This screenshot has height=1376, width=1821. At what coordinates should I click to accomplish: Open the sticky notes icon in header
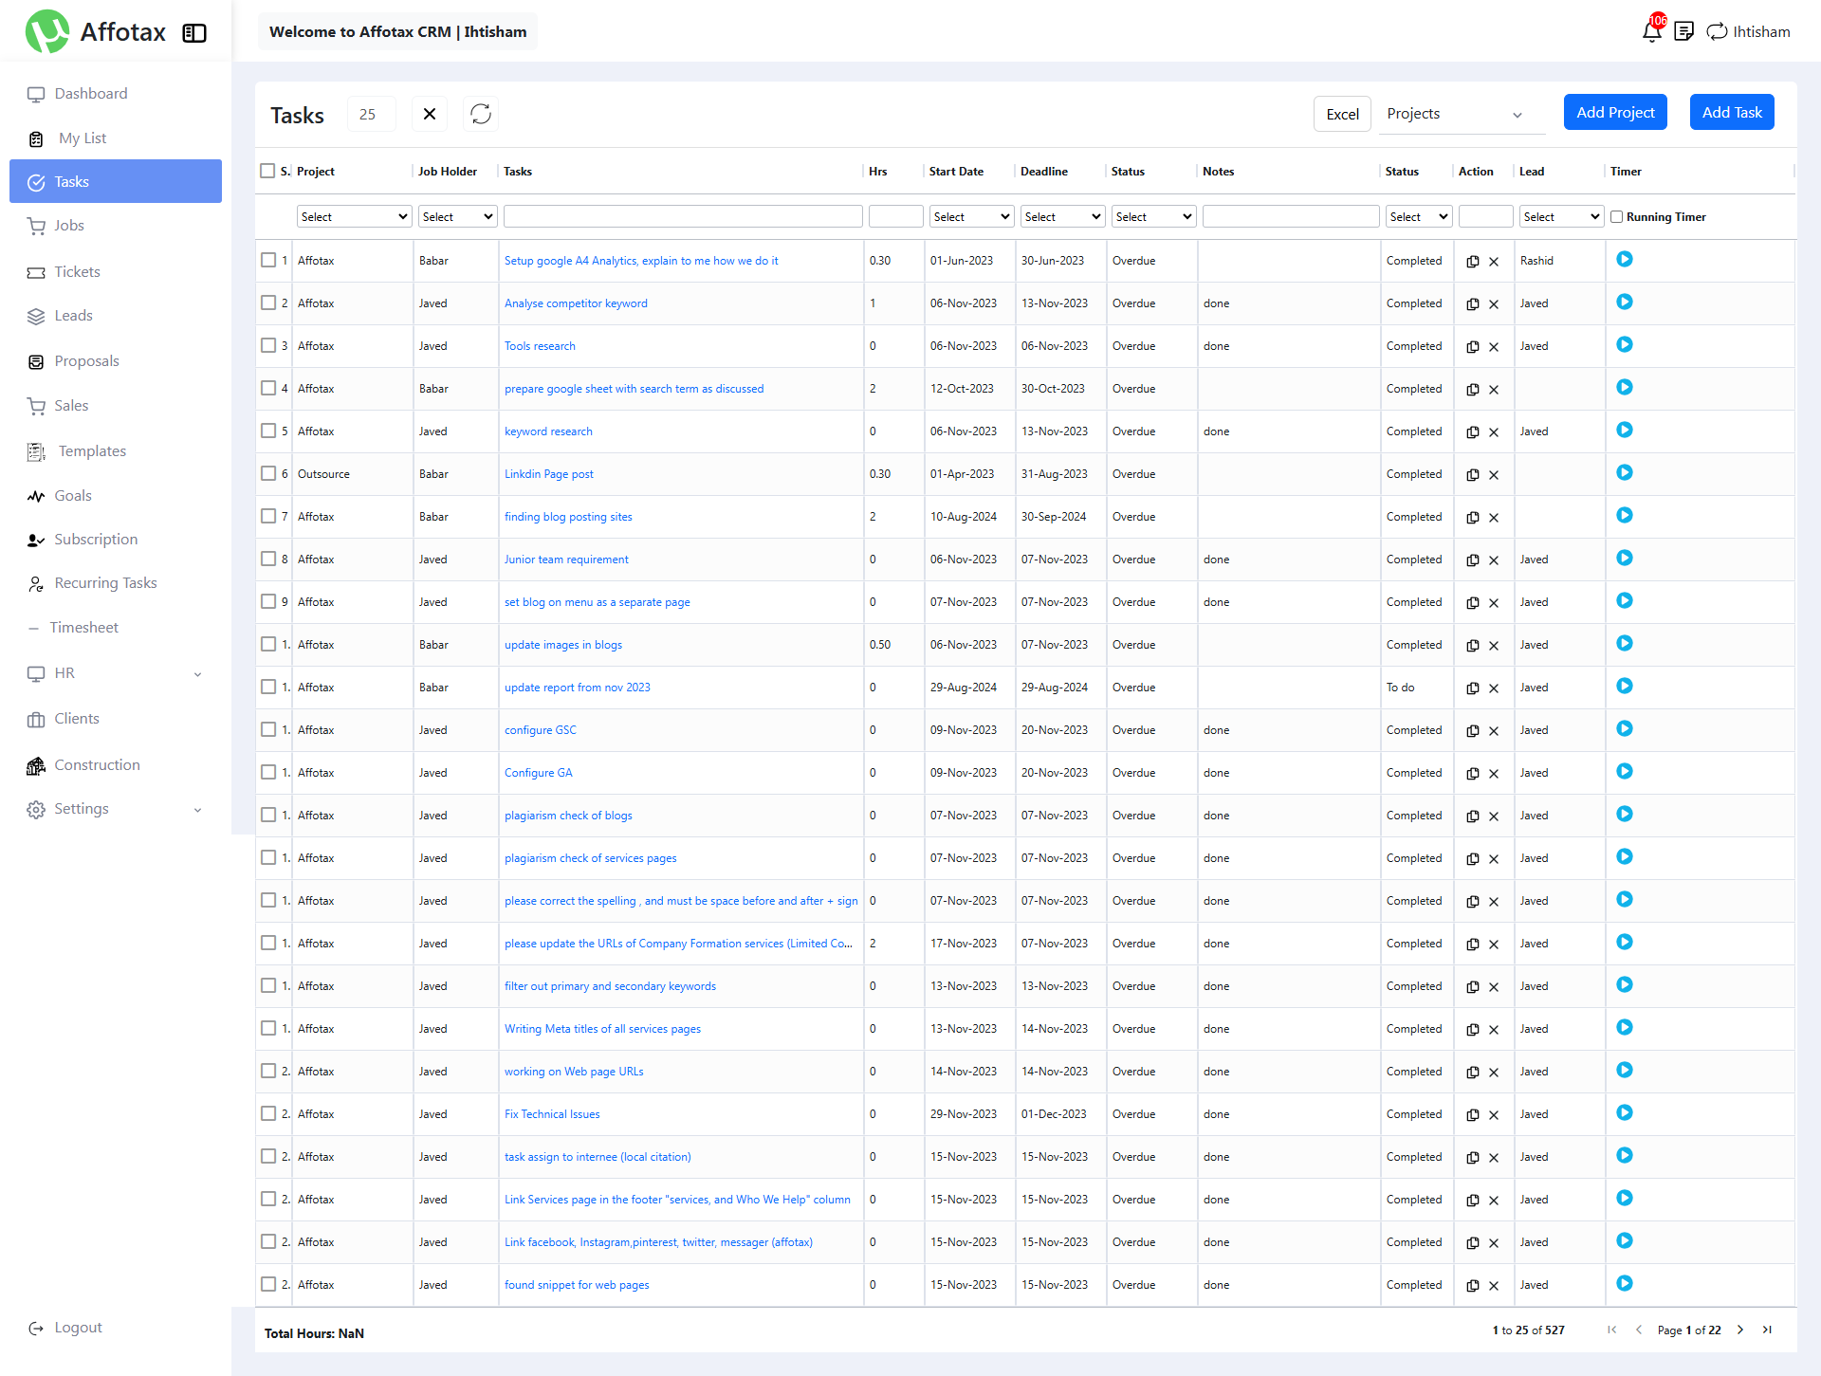point(1683,31)
